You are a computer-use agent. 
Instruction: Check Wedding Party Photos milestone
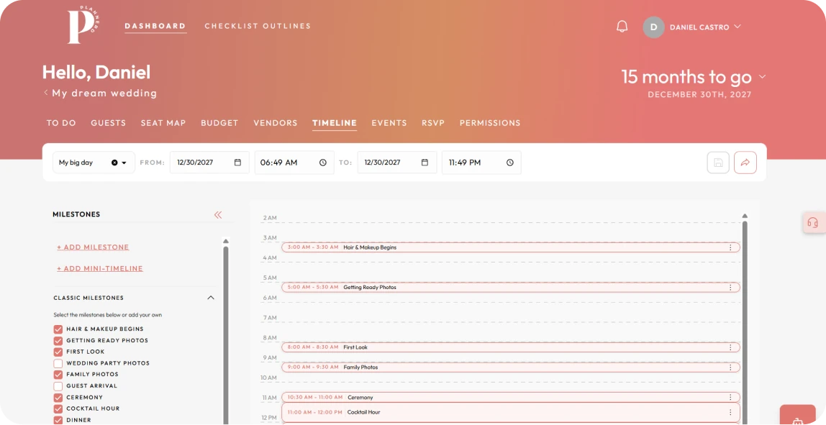[x=58, y=363]
